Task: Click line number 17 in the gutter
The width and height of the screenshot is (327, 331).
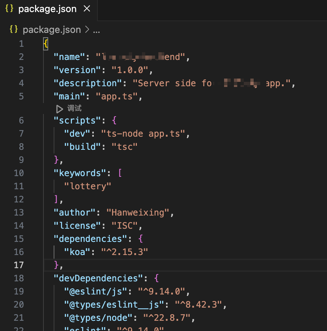Action: [x=19, y=265]
